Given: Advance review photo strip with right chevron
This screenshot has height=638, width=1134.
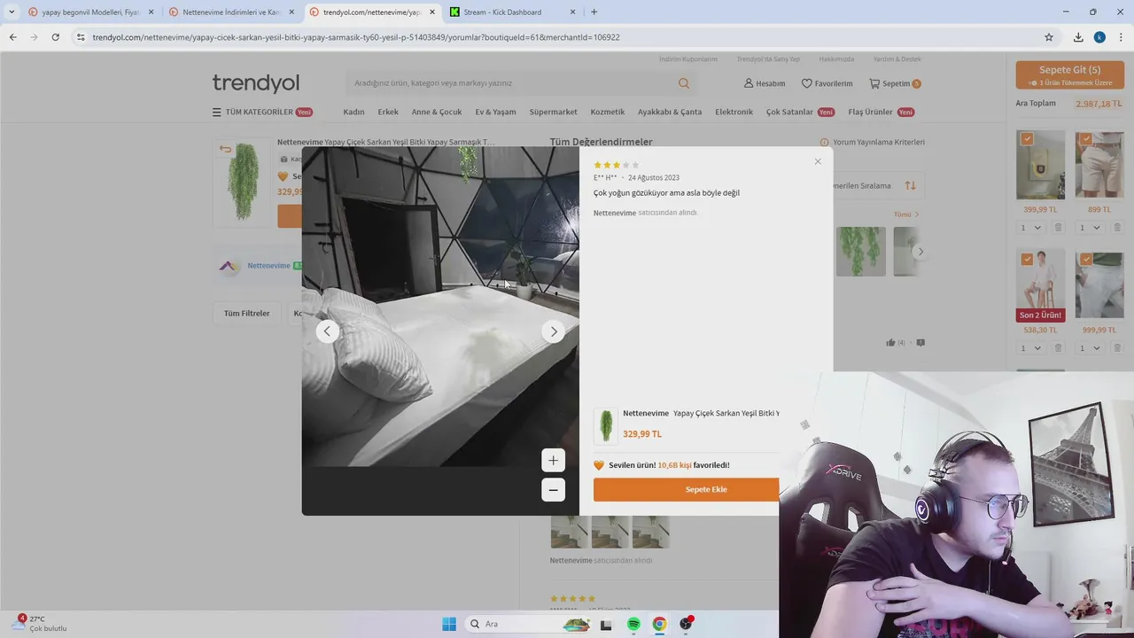Looking at the screenshot, I should (920, 252).
